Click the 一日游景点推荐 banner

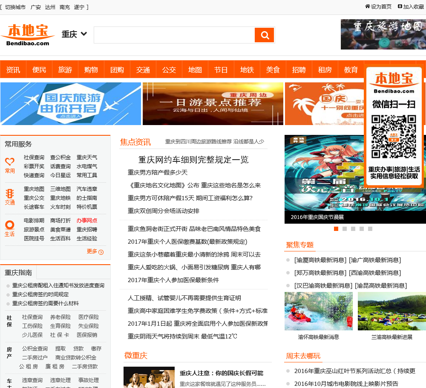213,104
